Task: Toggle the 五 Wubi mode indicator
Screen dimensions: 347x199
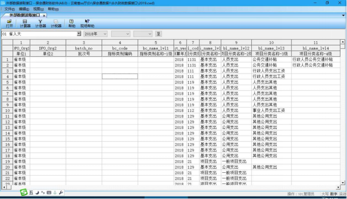Action: (31, 192)
